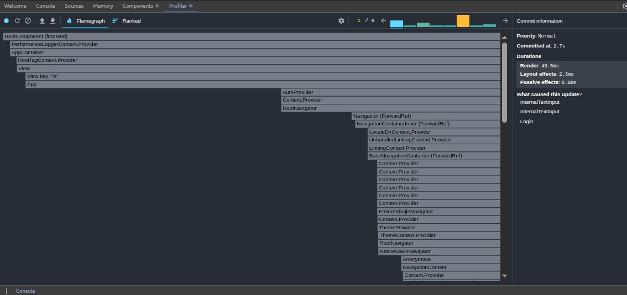Click the Committed at 2.7s text
Screen dimensions: 627x295
point(541,46)
